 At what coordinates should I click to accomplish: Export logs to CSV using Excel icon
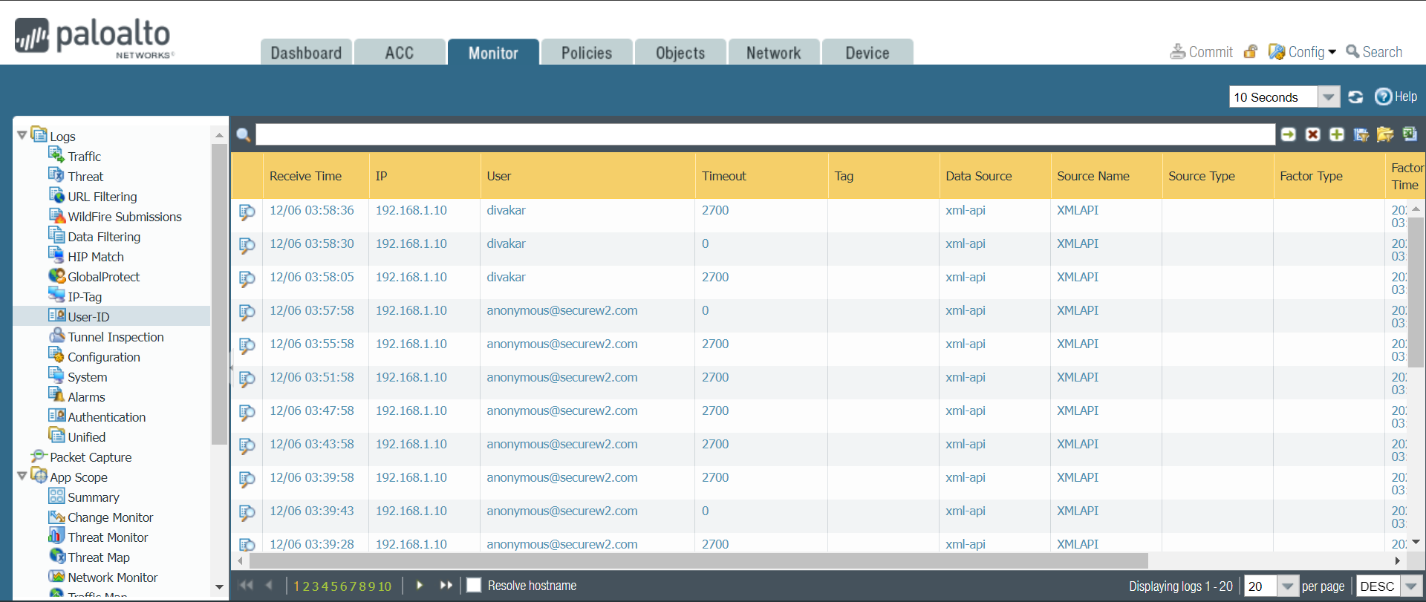tap(1410, 134)
